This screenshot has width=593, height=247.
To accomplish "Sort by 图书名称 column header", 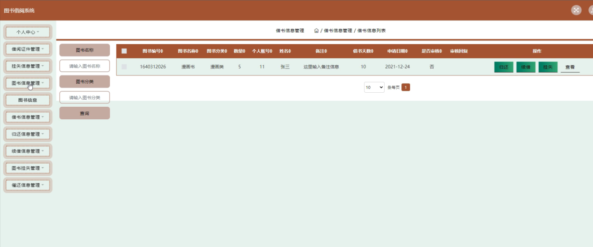I will 188,51.
